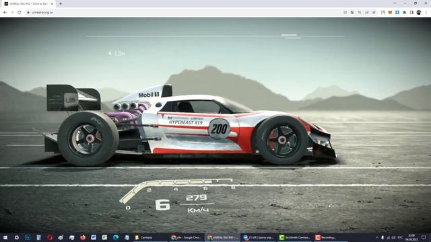The width and height of the screenshot is (431, 242).
Task: Open the Chrome profile avatar
Action: point(419,12)
